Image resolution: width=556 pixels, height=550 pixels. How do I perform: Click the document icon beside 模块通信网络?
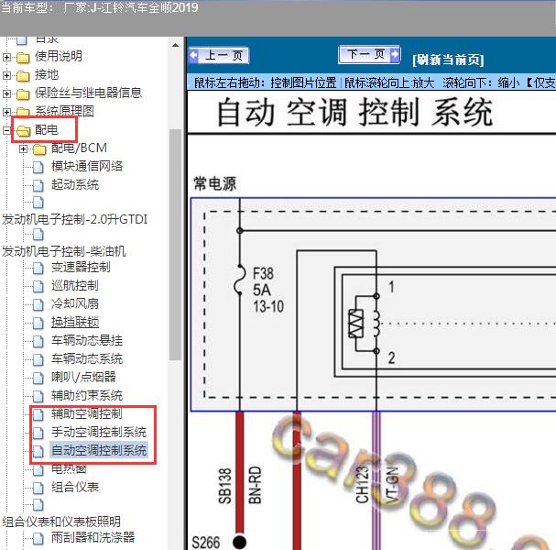click(x=38, y=167)
